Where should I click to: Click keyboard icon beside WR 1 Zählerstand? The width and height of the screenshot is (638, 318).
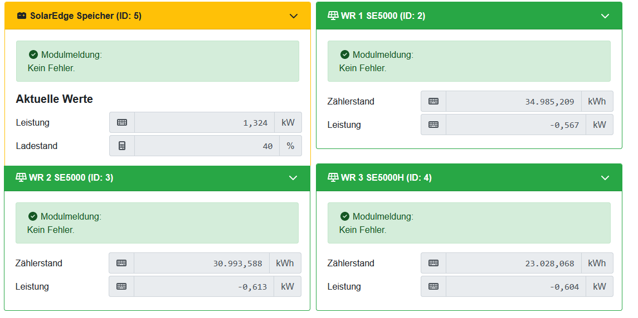434,101
